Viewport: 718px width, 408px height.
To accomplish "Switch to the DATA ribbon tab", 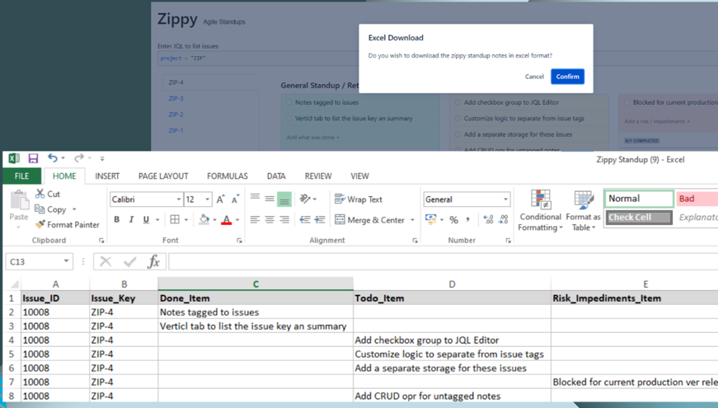I will (276, 176).
